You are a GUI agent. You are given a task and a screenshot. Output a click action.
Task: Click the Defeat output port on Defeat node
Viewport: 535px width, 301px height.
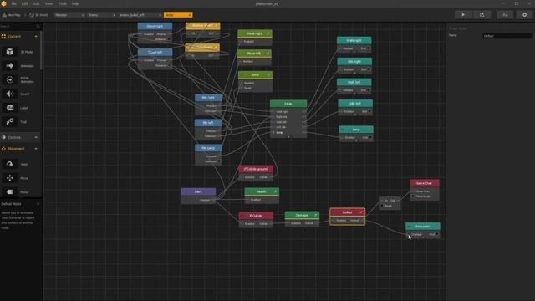click(x=362, y=221)
